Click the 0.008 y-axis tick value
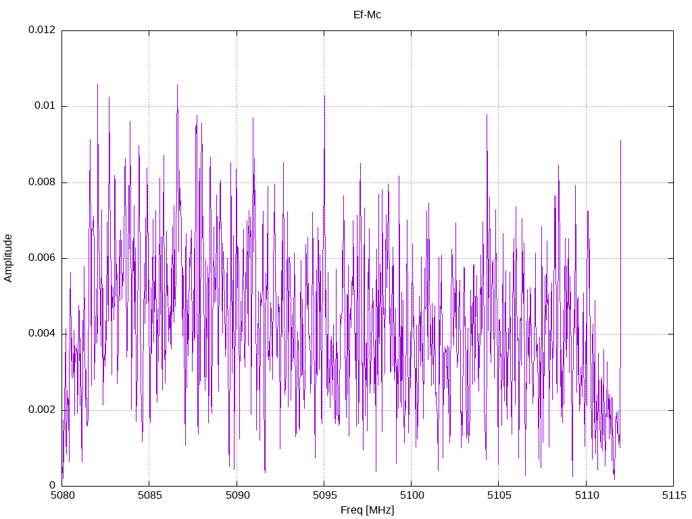This screenshot has height=519, width=692. (42, 182)
